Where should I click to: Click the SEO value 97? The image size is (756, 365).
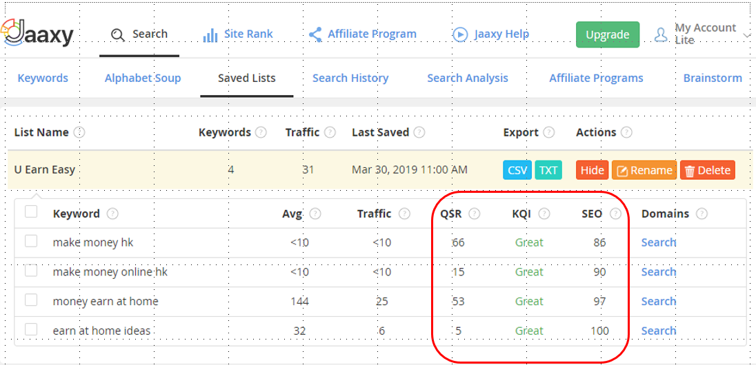point(600,302)
